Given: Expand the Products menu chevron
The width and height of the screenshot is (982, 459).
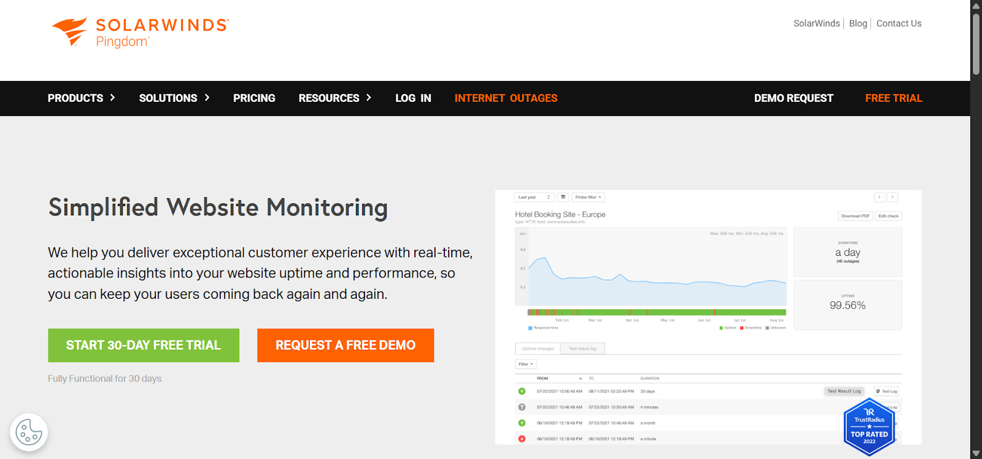Looking at the screenshot, I should [x=112, y=98].
